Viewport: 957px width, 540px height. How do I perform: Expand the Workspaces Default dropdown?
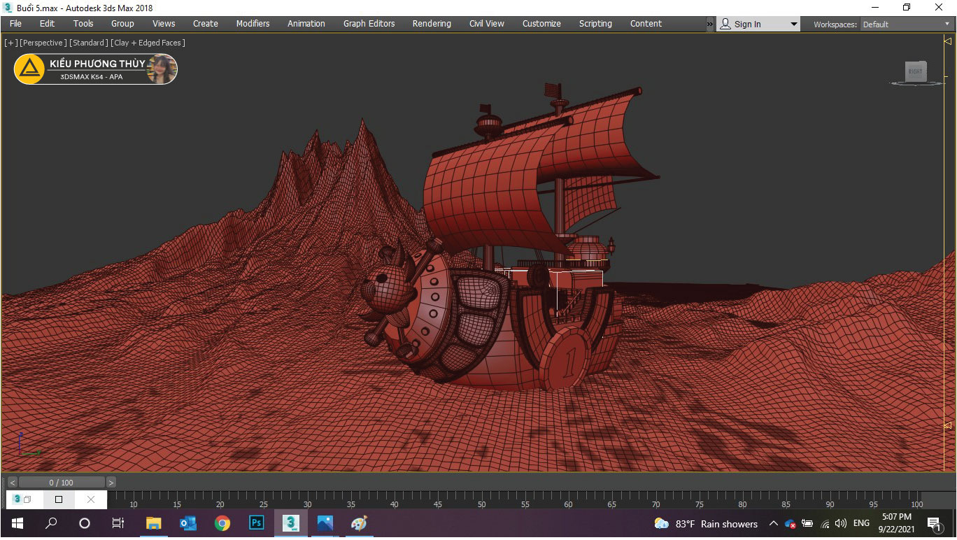(905, 24)
